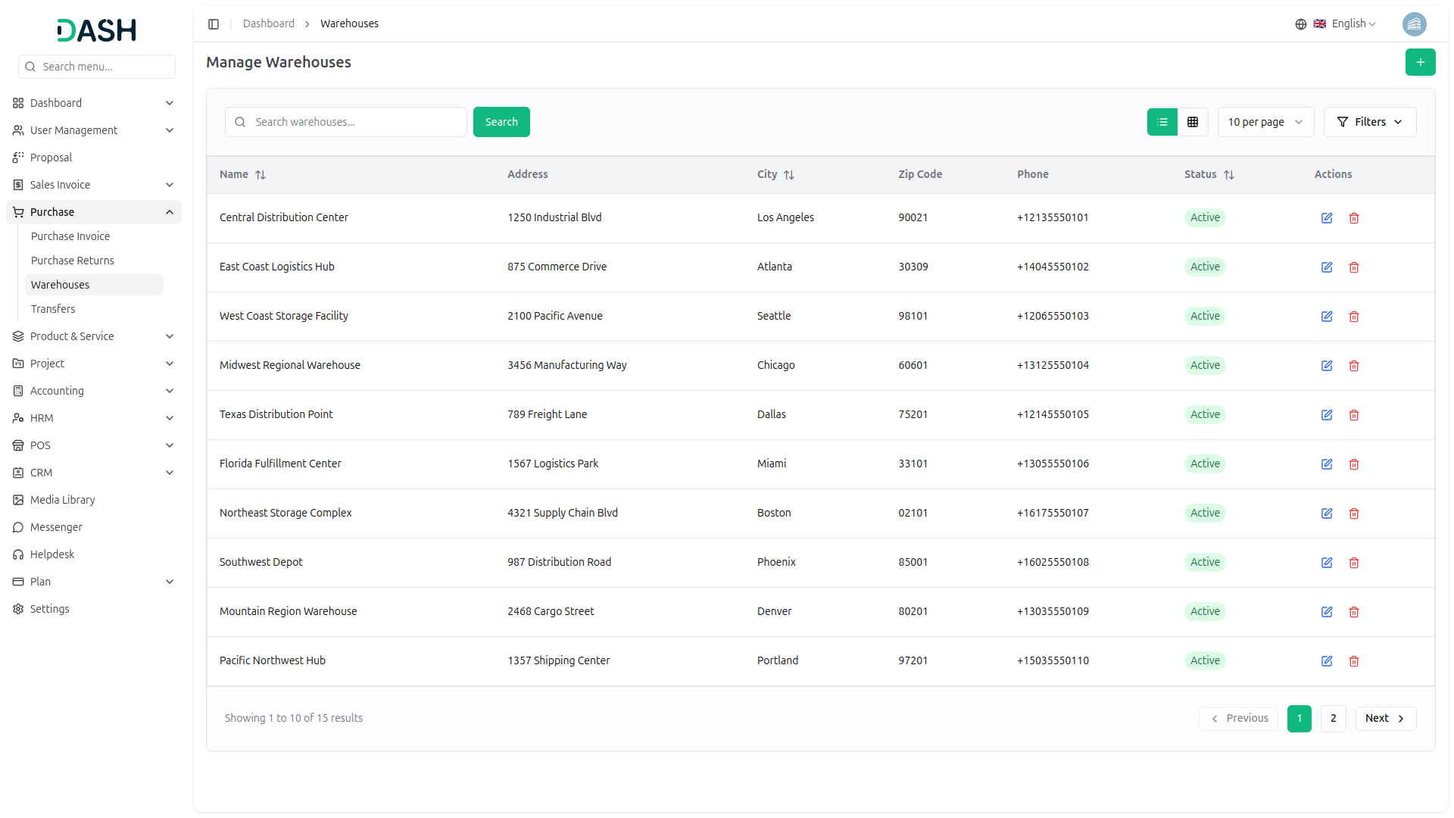Open the 10 per page dropdown

(1265, 122)
